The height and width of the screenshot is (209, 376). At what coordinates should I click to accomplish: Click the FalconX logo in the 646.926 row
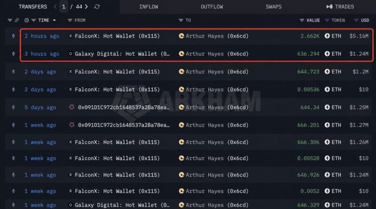(x=70, y=175)
